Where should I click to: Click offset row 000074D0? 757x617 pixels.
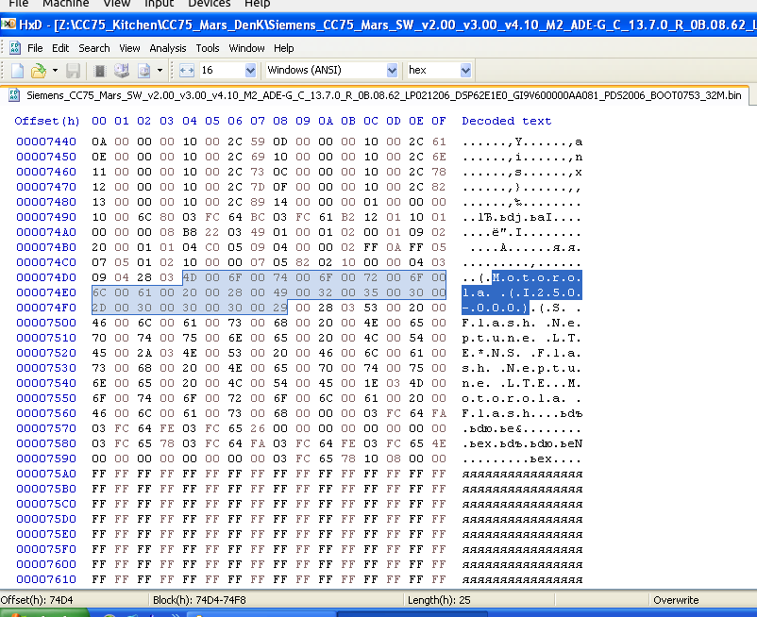(x=46, y=277)
